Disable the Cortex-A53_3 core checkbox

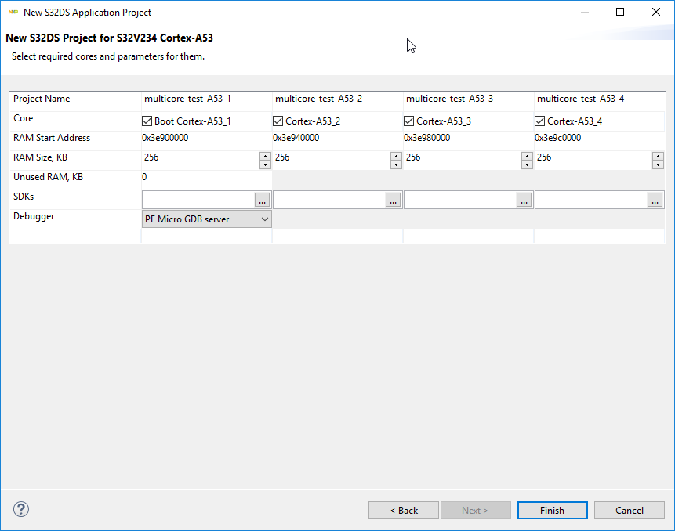pyautogui.click(x=409, y=121)
